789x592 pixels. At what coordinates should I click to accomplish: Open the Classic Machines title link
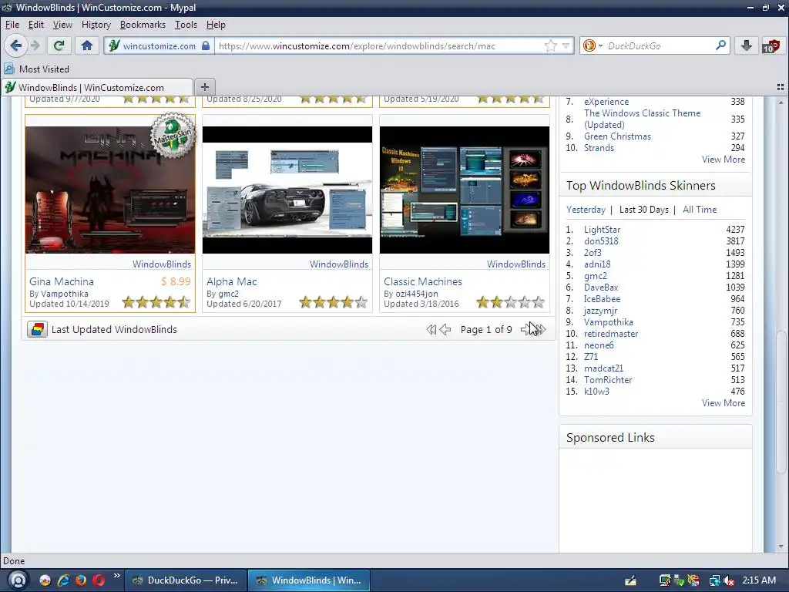pyautogui.click(x=423, y=281)
